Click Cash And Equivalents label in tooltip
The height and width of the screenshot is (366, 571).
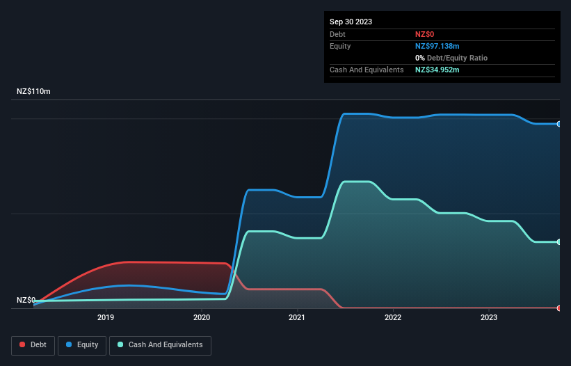(x=367, y=70)
